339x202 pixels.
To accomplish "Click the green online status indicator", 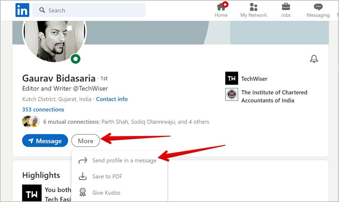I will (x=76, y=59).
